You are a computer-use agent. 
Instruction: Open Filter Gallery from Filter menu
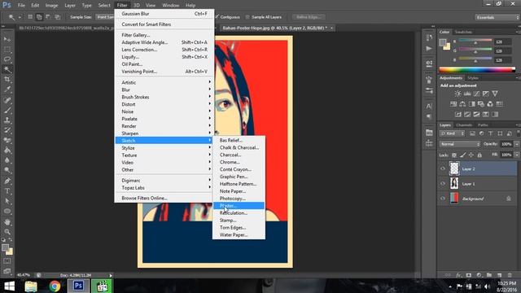point(164,35)
